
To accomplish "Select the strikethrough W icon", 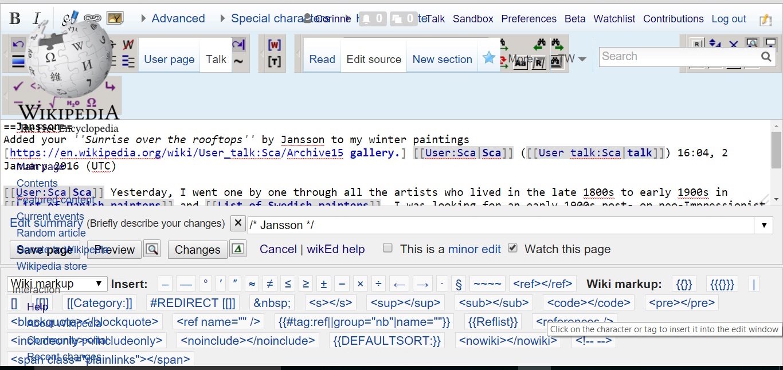I will pos(128,45).
